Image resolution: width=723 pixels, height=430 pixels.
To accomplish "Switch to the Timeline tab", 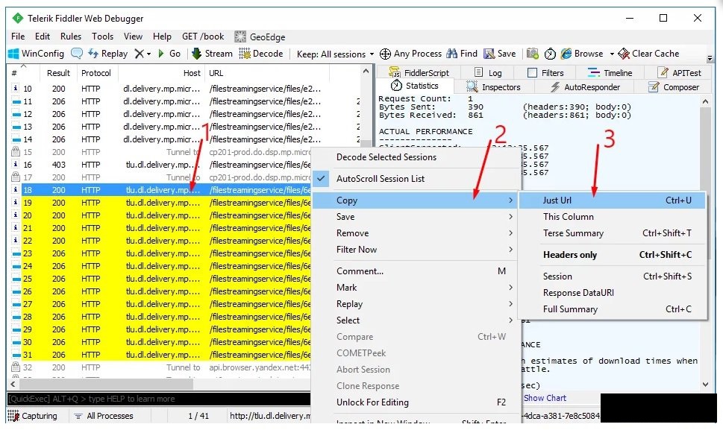I will click(x=610, y=73).
